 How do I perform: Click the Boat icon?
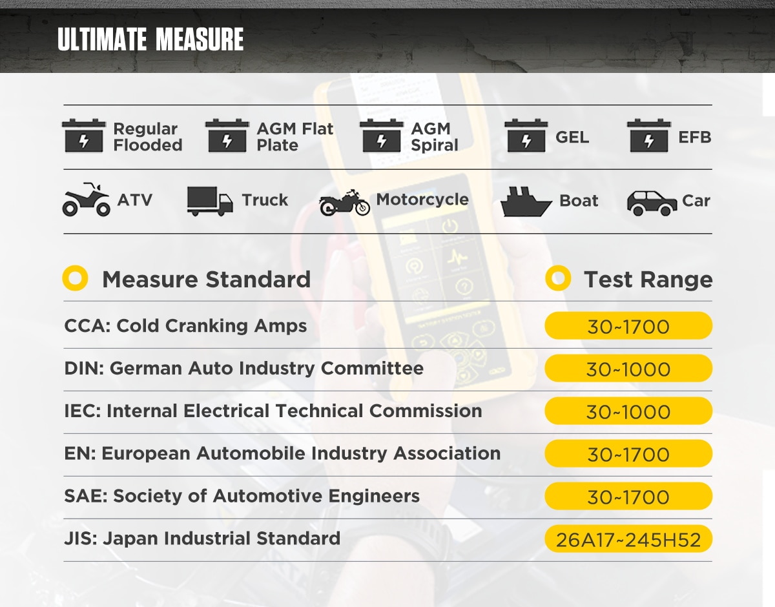click(x=526, y=201)
